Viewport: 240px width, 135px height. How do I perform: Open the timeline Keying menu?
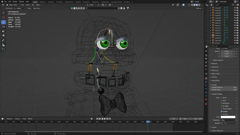tap(18, 119)
